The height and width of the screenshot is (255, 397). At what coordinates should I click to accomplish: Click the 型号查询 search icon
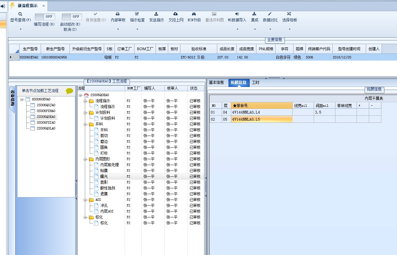point(20,14)
